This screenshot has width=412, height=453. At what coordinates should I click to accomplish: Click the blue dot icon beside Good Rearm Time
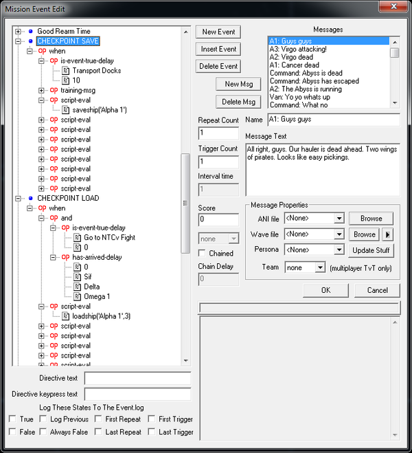point(31,32)
